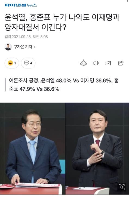The height and width of the screenshot is (200, 129).
Task: Click the speaker read-aloud icon
Action: pos(96,63)
